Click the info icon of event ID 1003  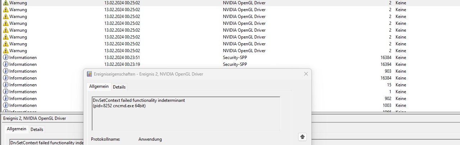[5, 105]
